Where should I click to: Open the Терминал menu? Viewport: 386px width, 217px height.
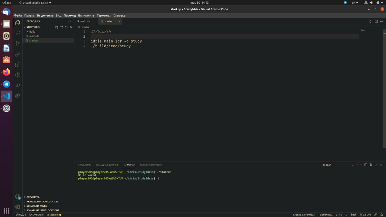click(104, 15)
